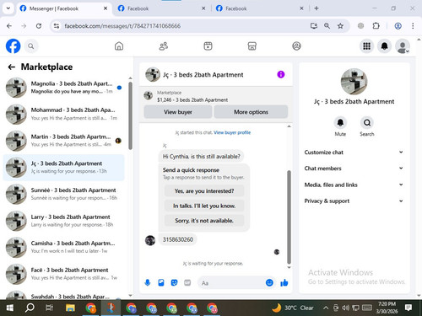The width and height of the screenshot is (422, 316).
Task: Reload the page with browser refresh icon
Action: click(x=39, y=26)
